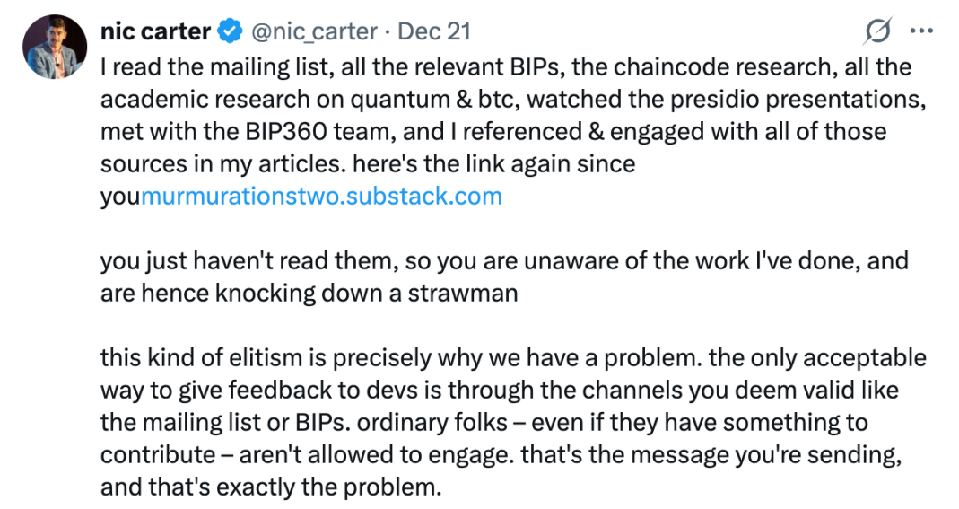The image size is (959, 509).
Task: Click the Grok explain icon
Action: [877, 31]
